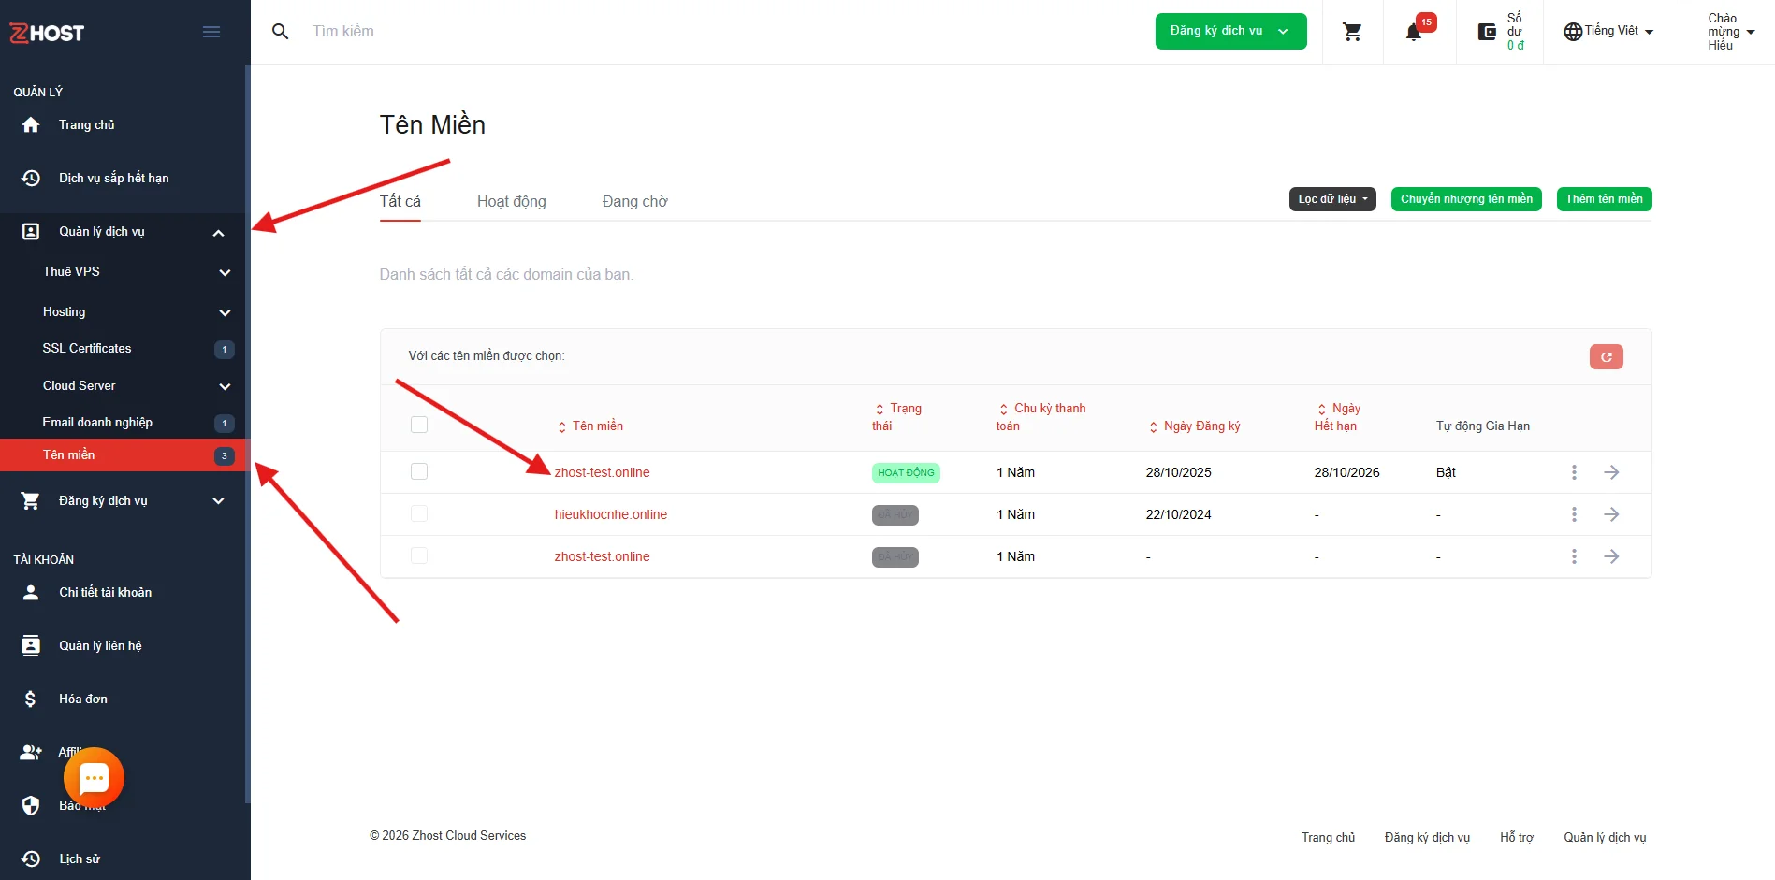The height and width of the screenshot is (880, 1775).
Task: Expand the Thuê VPS submenu
Action: point(225,272)
